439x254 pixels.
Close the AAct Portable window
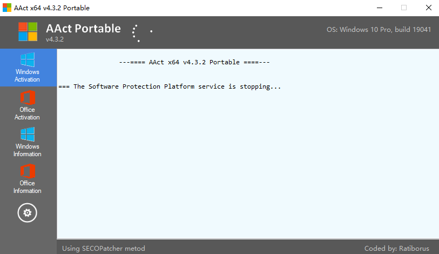coord(428,8)
